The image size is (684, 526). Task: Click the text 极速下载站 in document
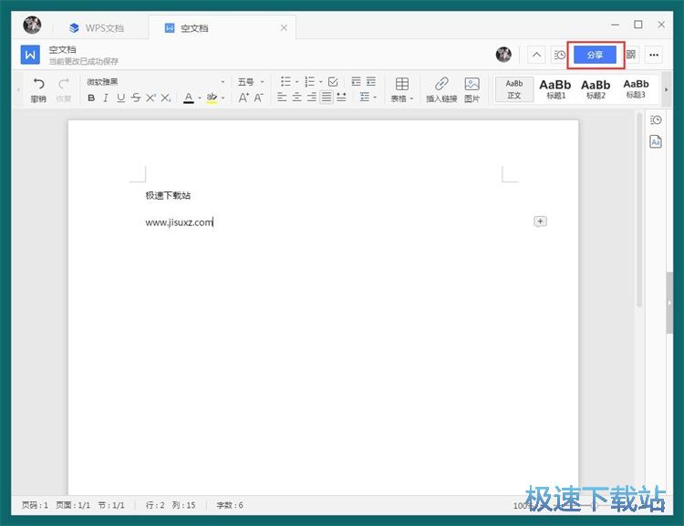point(168,195)
